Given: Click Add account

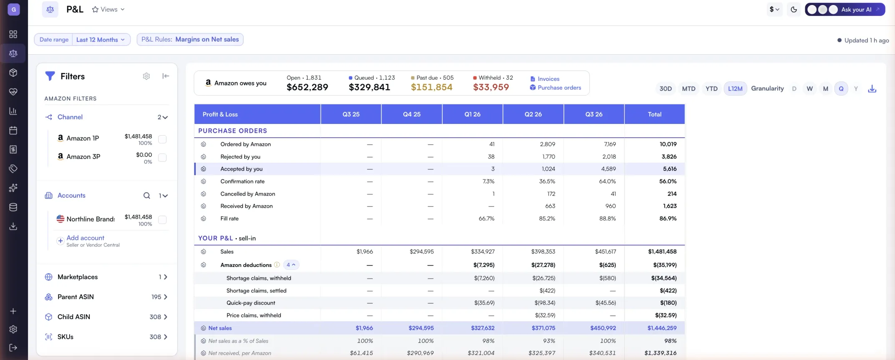Looking at the screenshot, I should point(85,238).
